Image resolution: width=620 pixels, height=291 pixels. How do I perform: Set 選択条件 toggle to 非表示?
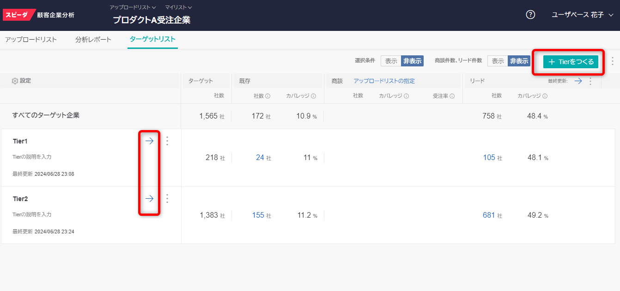(412, 61)
